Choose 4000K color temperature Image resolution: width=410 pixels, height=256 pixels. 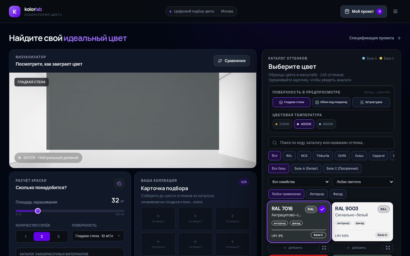[304, 124]
